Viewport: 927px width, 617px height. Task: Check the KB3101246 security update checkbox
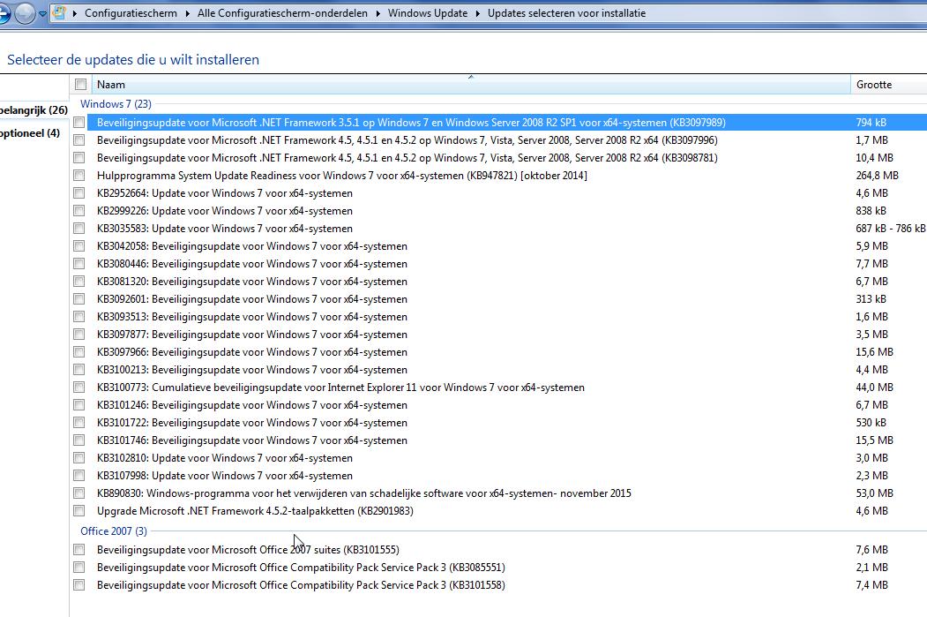tap(79, 404)
